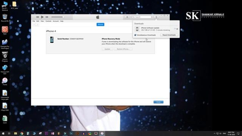This screenshot has height=136, width=242.
Task: Open the Excel file on desktop
Action: point(5,120)
